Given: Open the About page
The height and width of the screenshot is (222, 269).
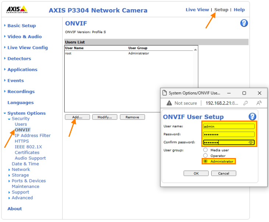Looking at the screenshot, I should point(15,208).
